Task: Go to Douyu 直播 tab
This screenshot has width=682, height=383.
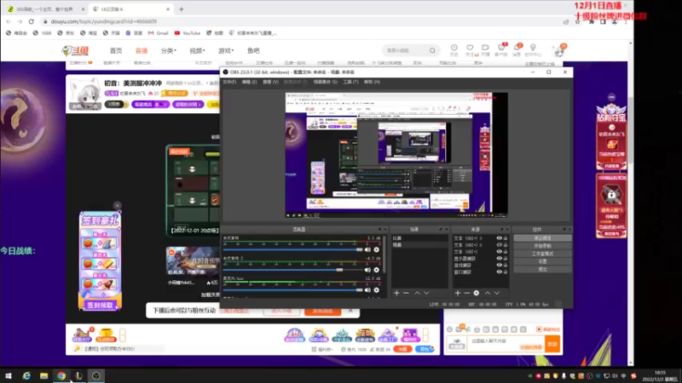Action: [x=142, y=51]
